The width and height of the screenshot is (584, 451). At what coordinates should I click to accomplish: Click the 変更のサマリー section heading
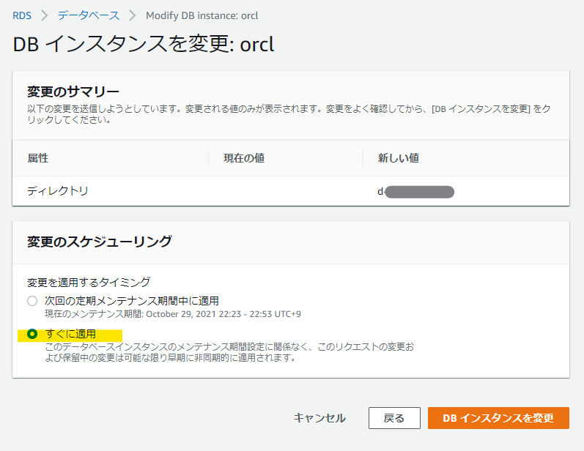pos(73,92)
